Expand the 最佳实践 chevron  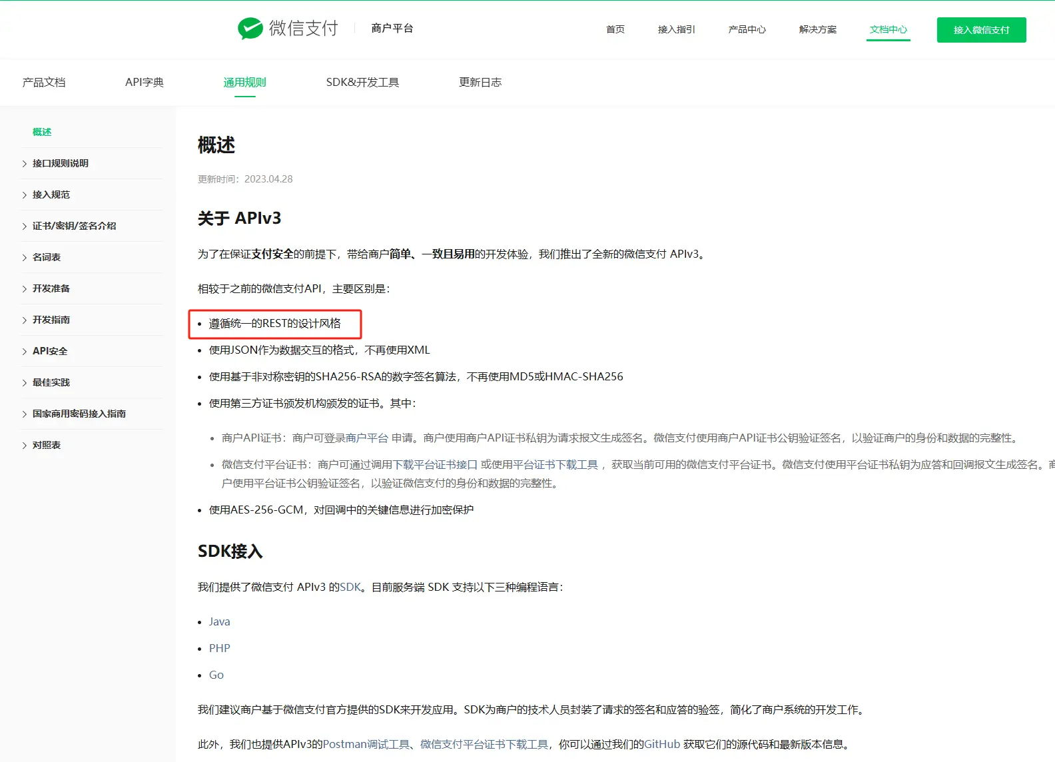click(x=25, y=382)
